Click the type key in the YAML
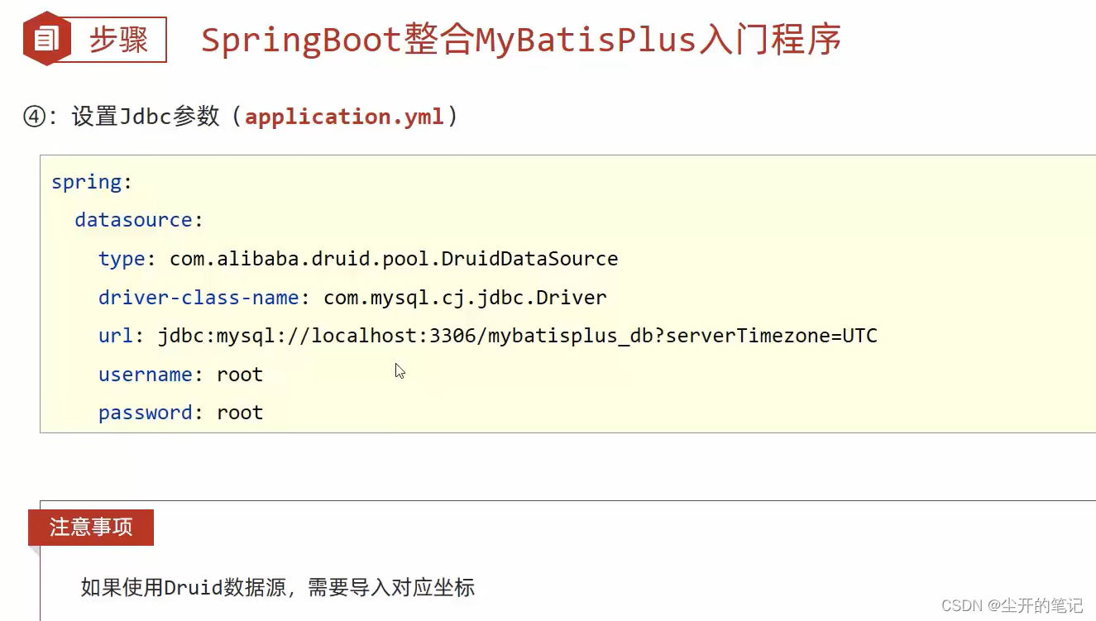This screenshot has width=1096, height=621. (x=122, y=260)
